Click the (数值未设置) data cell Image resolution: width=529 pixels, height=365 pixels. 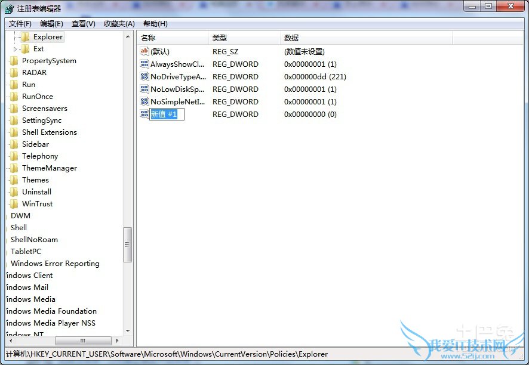(305, 51)
